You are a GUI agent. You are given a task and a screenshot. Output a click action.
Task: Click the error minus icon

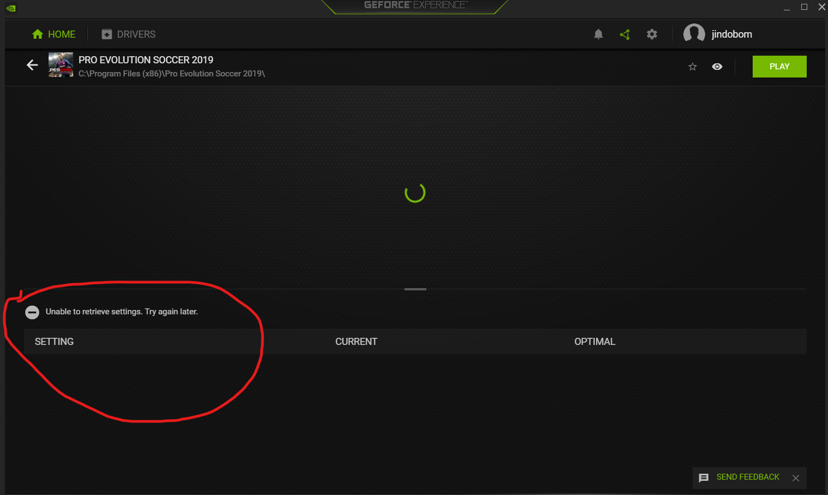tap(32, 312)
